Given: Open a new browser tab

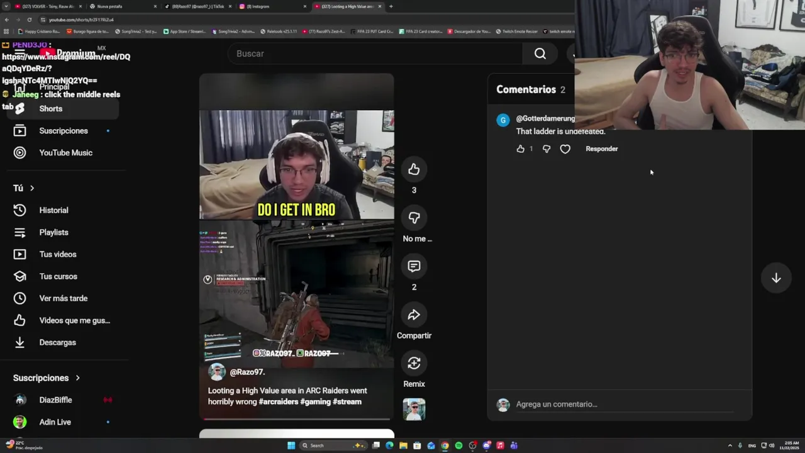Looking at the screenshot, I should [391, 6].
